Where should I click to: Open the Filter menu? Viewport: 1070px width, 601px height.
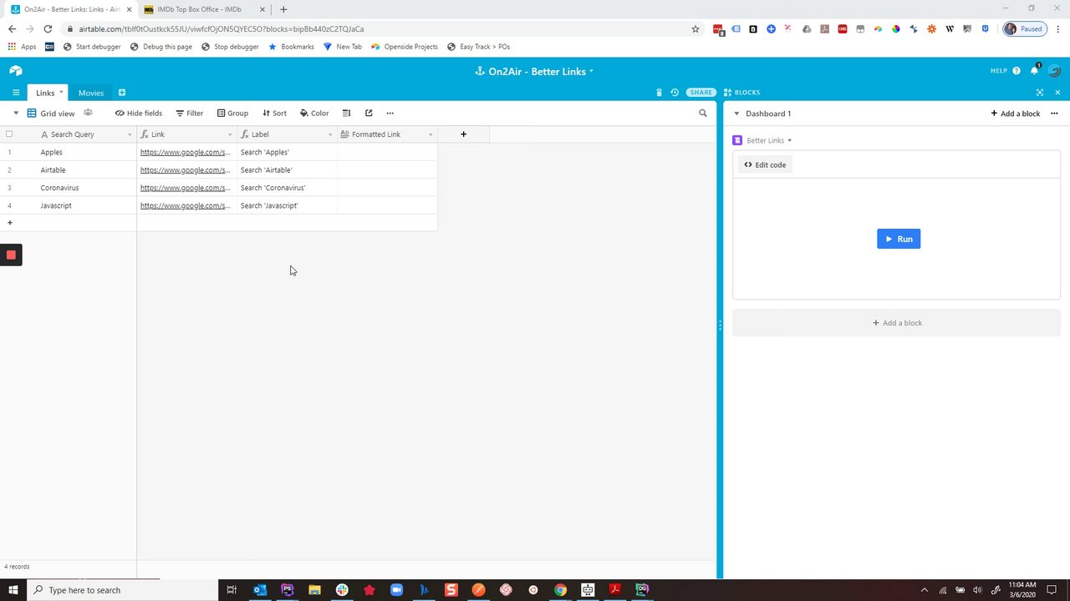tap(189, 113)
